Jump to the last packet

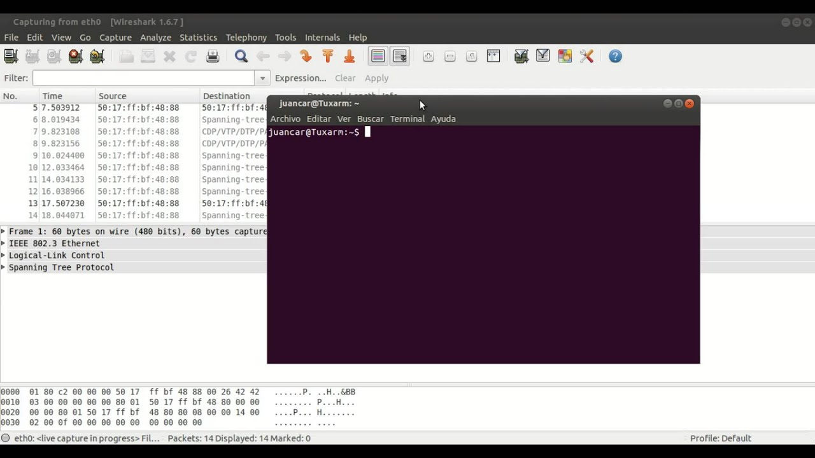[350, 57]
